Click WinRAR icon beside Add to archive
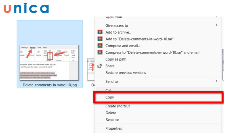 click(100, 32)
